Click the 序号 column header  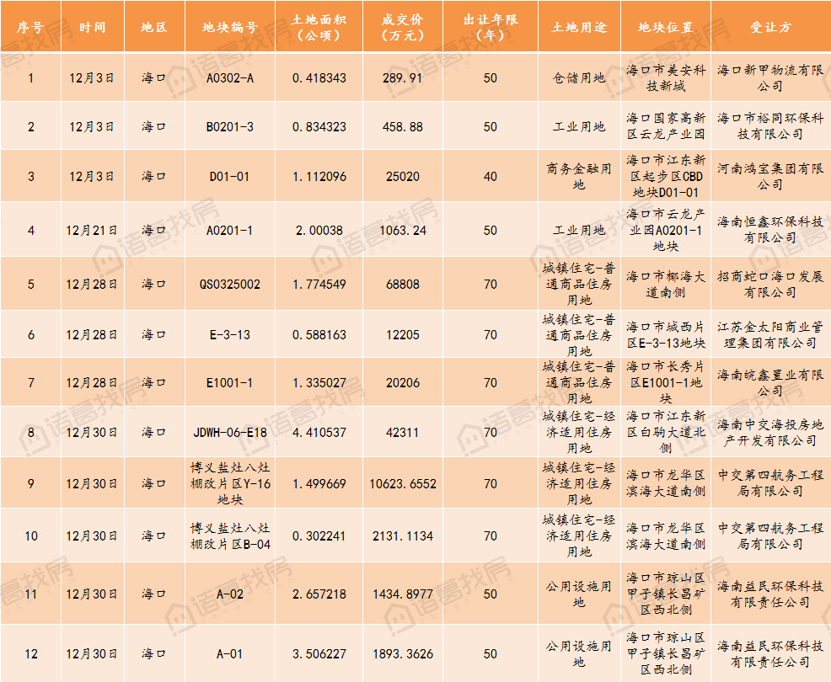(30, 27)
